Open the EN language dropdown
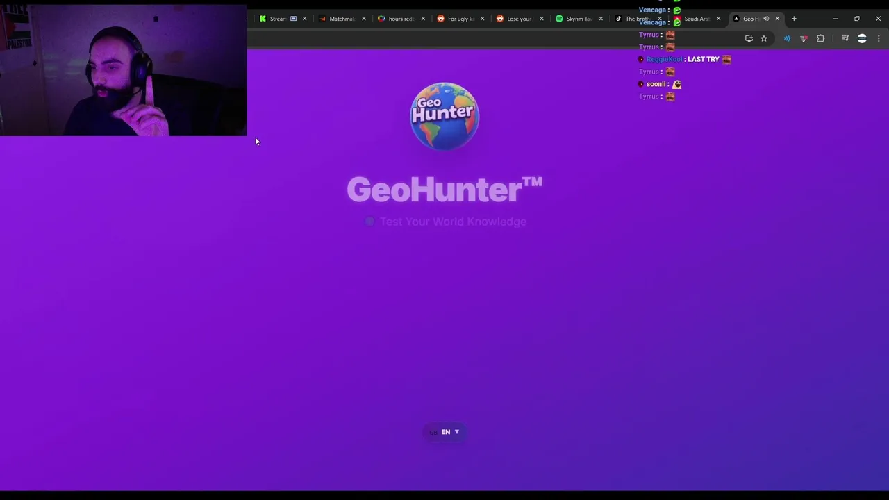 click(x=444, y=432)
